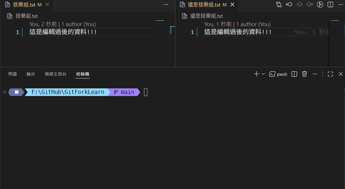Screen dimensions: 345x189
Task: Click the toggle file blame circle icon
Action: [299, 5]
